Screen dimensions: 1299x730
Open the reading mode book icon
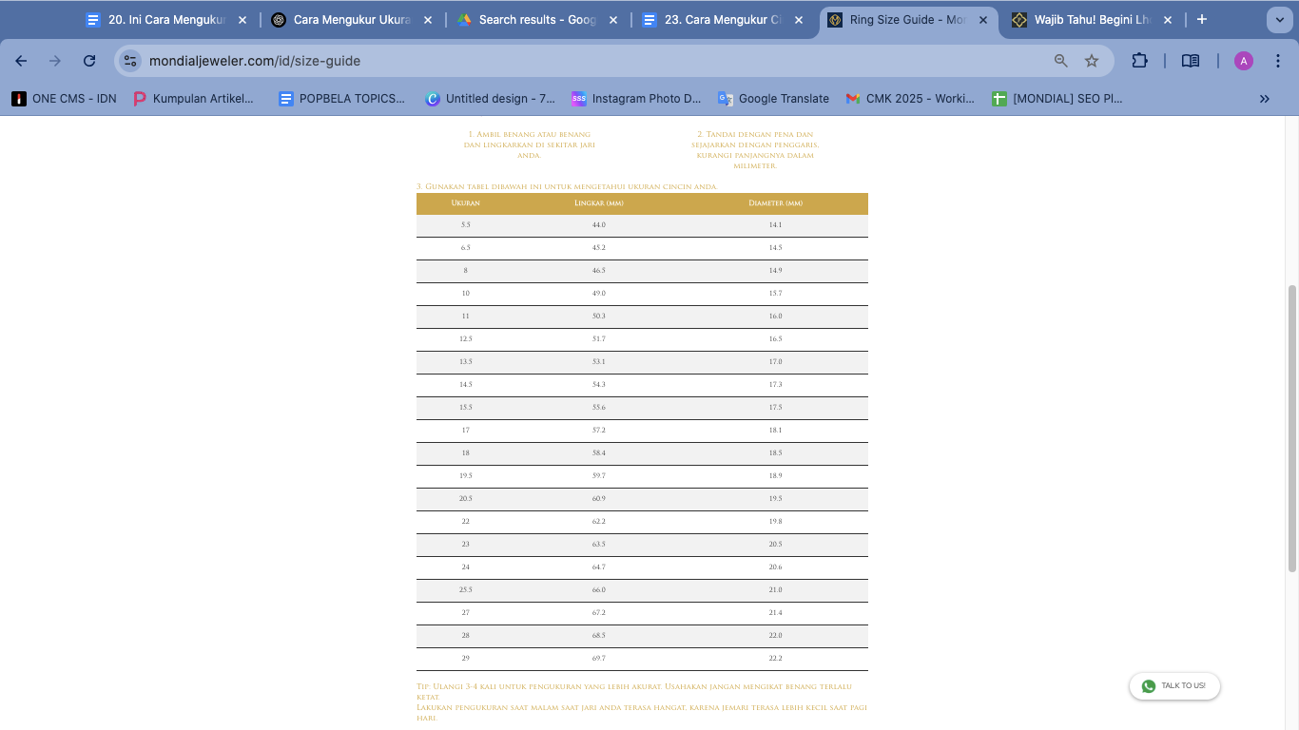point(1191,61)
